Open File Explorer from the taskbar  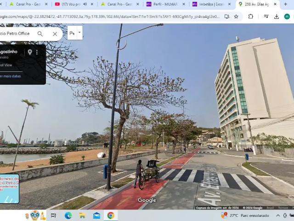pos(82,215)
